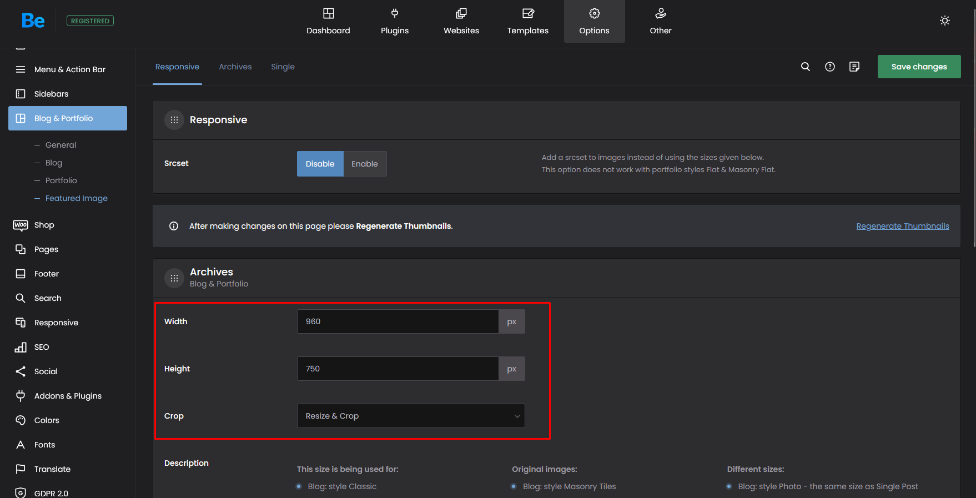Click the Fonts letter icon

click(21, 445)
